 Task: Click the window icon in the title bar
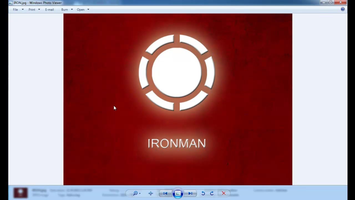pyautogui.click(x=11, y=3)
